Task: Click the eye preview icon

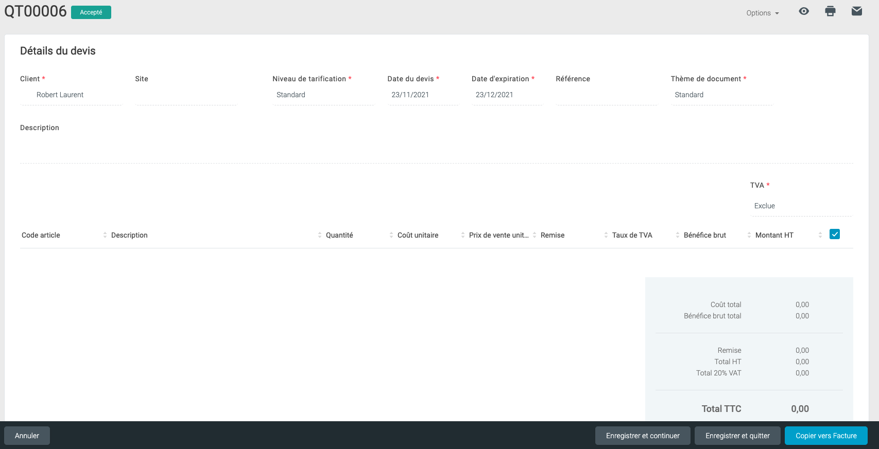Action: pyautogui.click(x=803, y=11)
